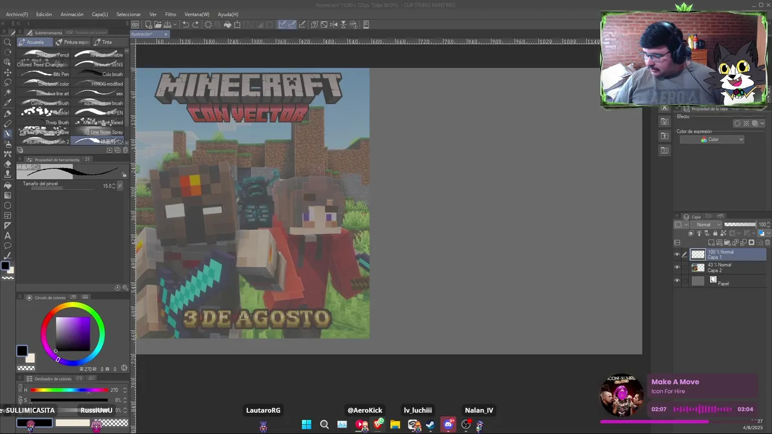The image size is (772, 434).
Task: Click the hue H color slider
Action: click(70, 390)
